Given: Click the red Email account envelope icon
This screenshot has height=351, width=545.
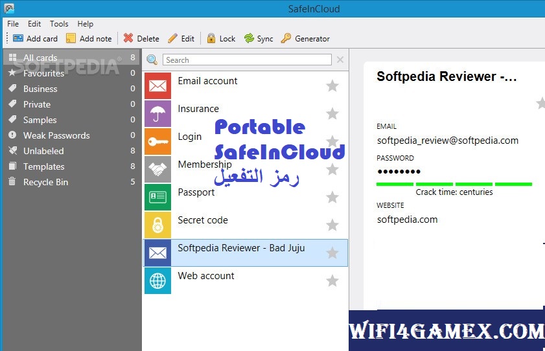Looking at the screenshot, I should click(x=158, y=85).
